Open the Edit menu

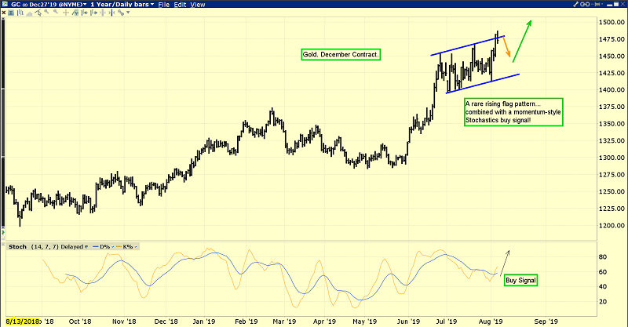click(180, 4)
